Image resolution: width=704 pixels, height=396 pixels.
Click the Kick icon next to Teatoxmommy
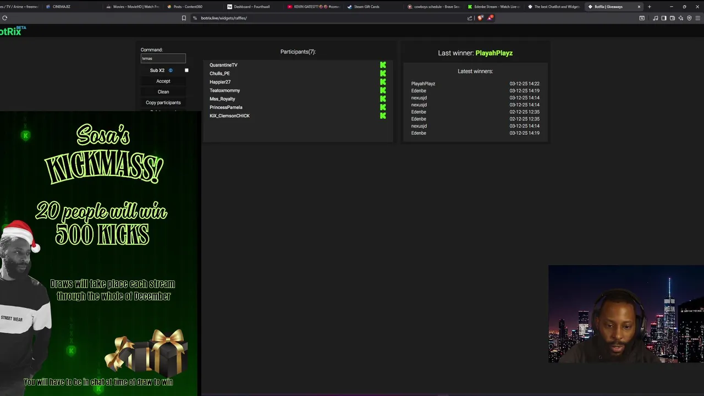(383, 90)
